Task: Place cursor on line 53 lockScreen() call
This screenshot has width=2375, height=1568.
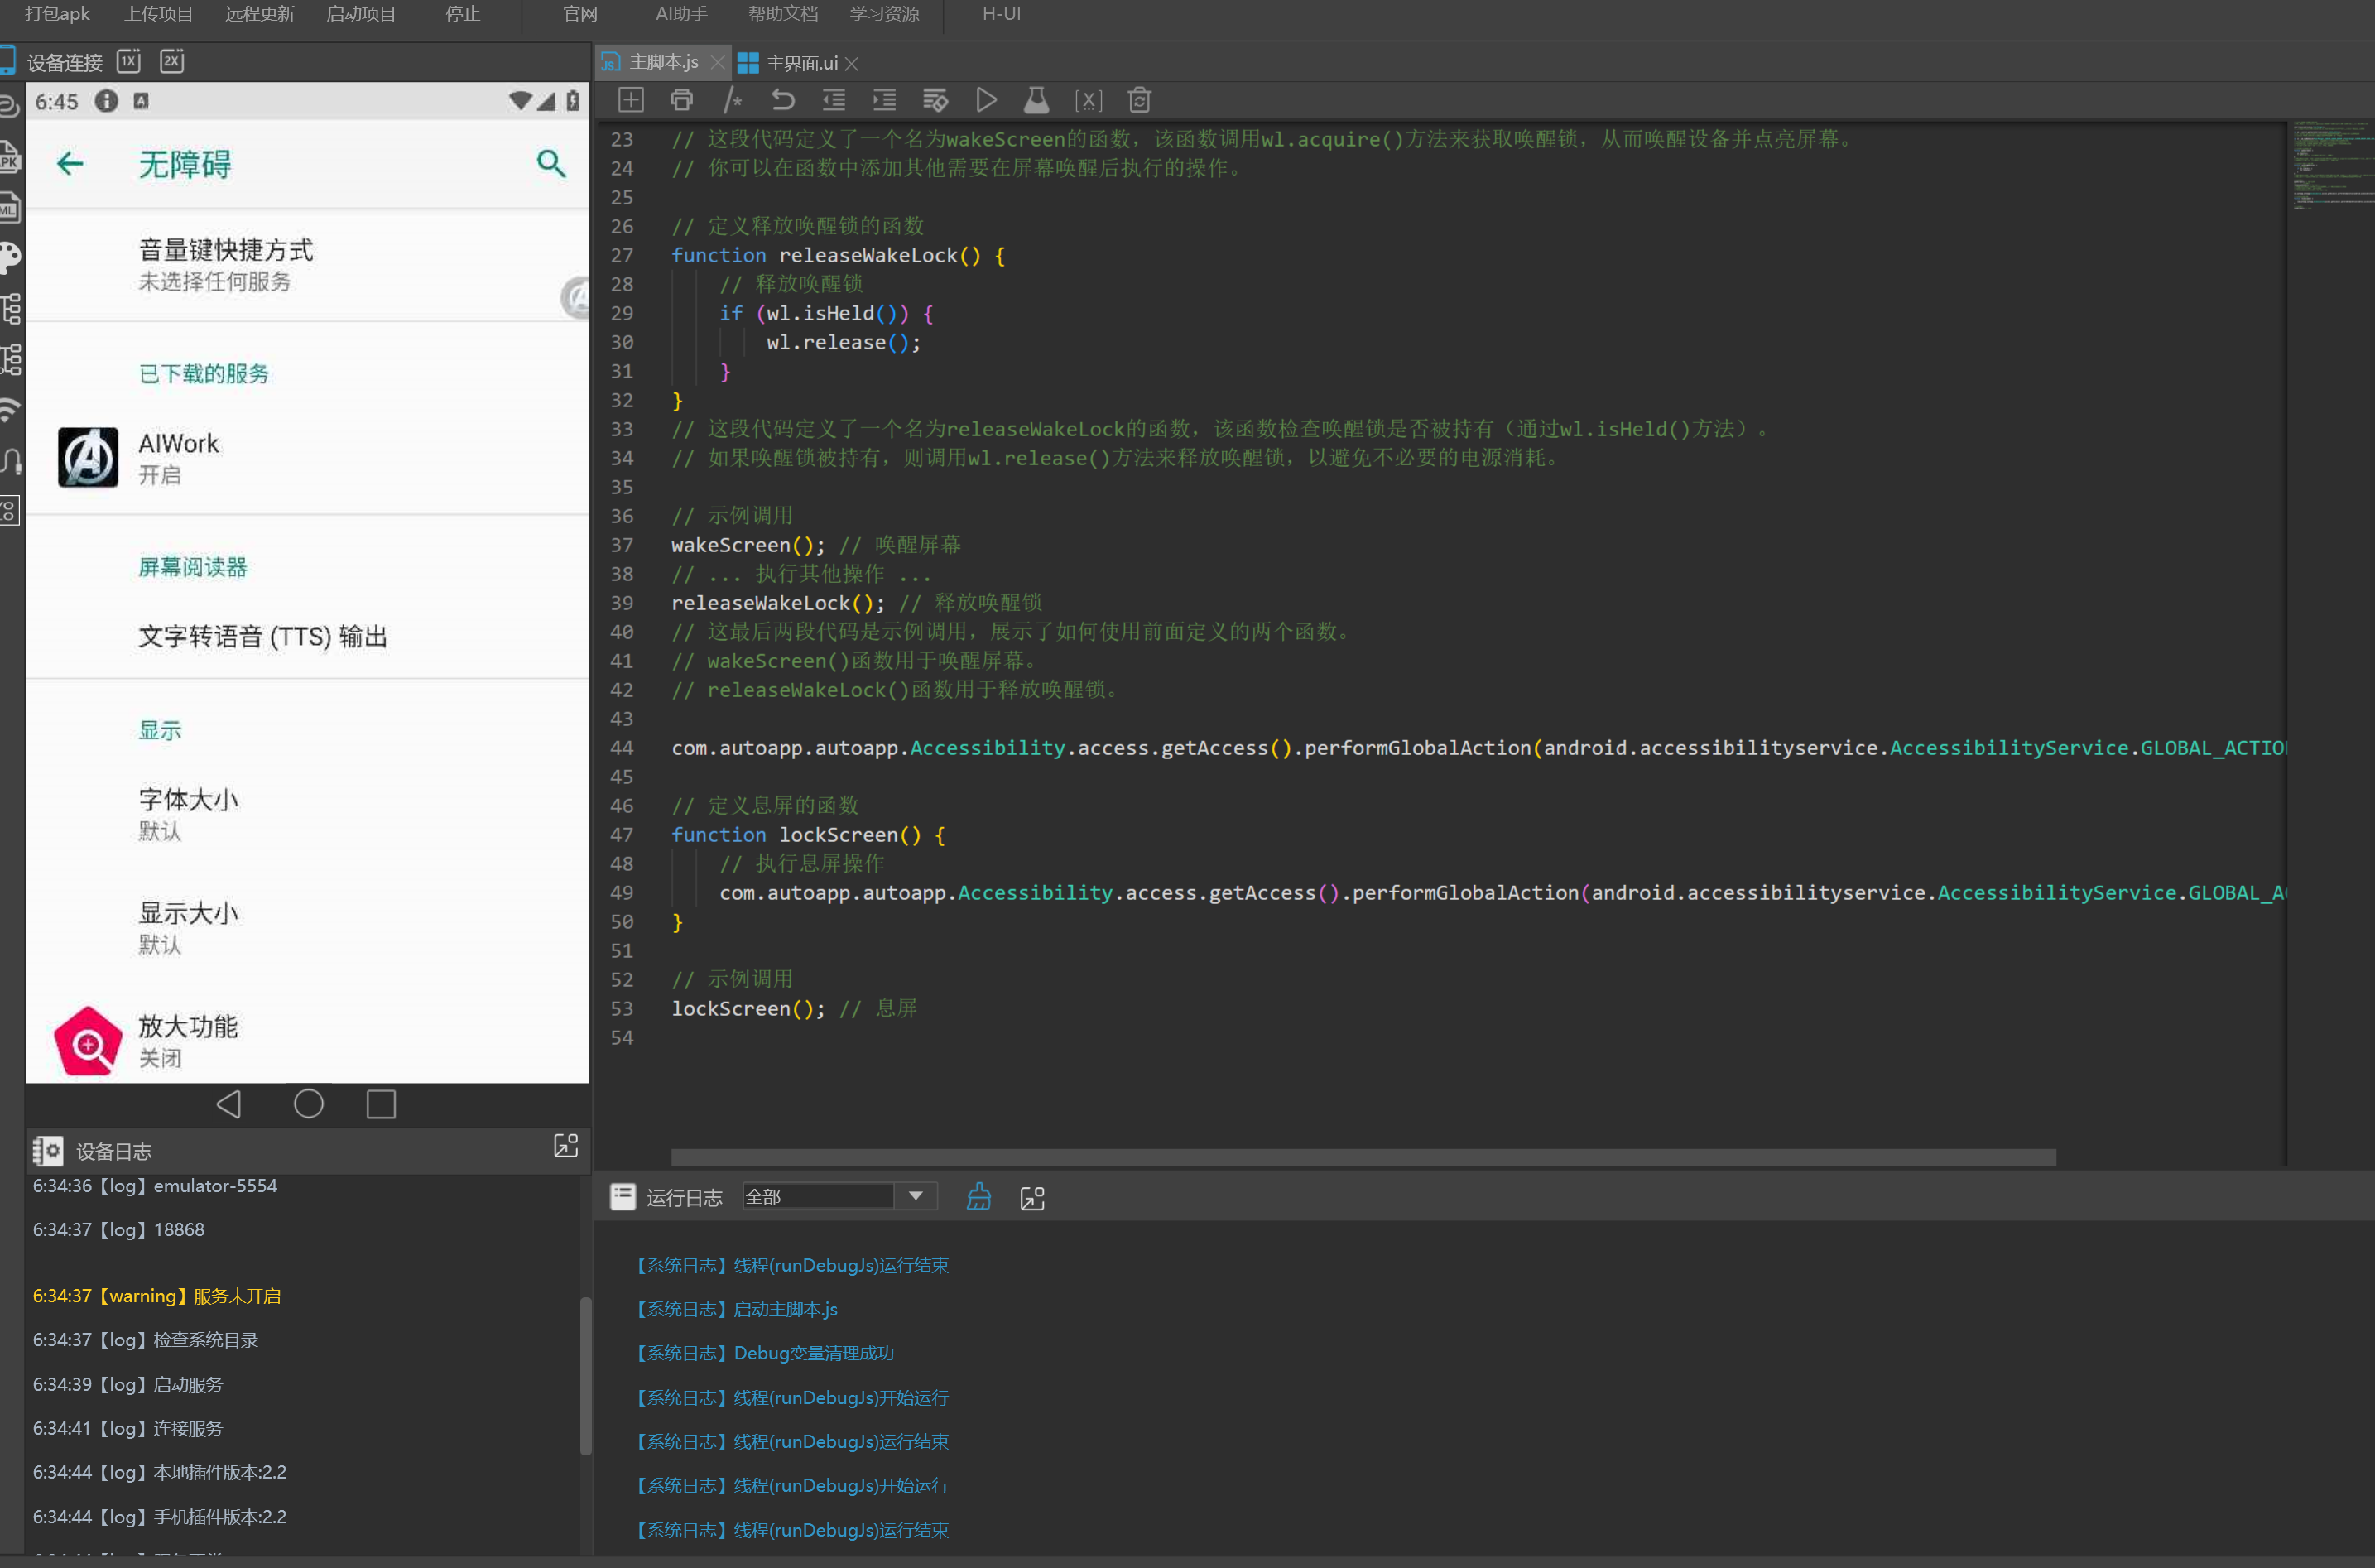Action: point(748,1008)
